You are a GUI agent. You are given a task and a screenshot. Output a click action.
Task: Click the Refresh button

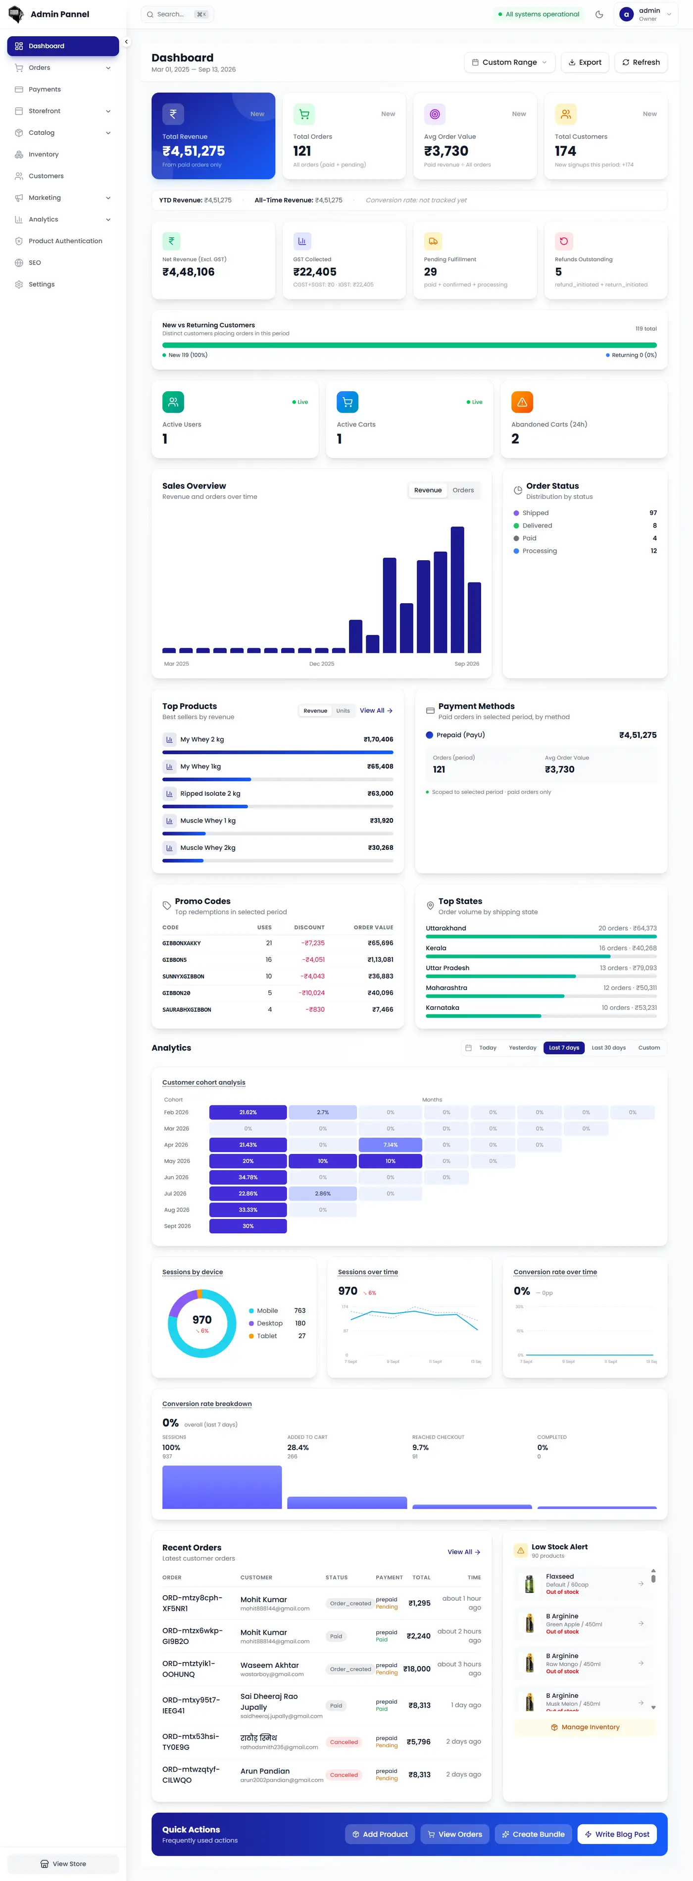(641, 62)
